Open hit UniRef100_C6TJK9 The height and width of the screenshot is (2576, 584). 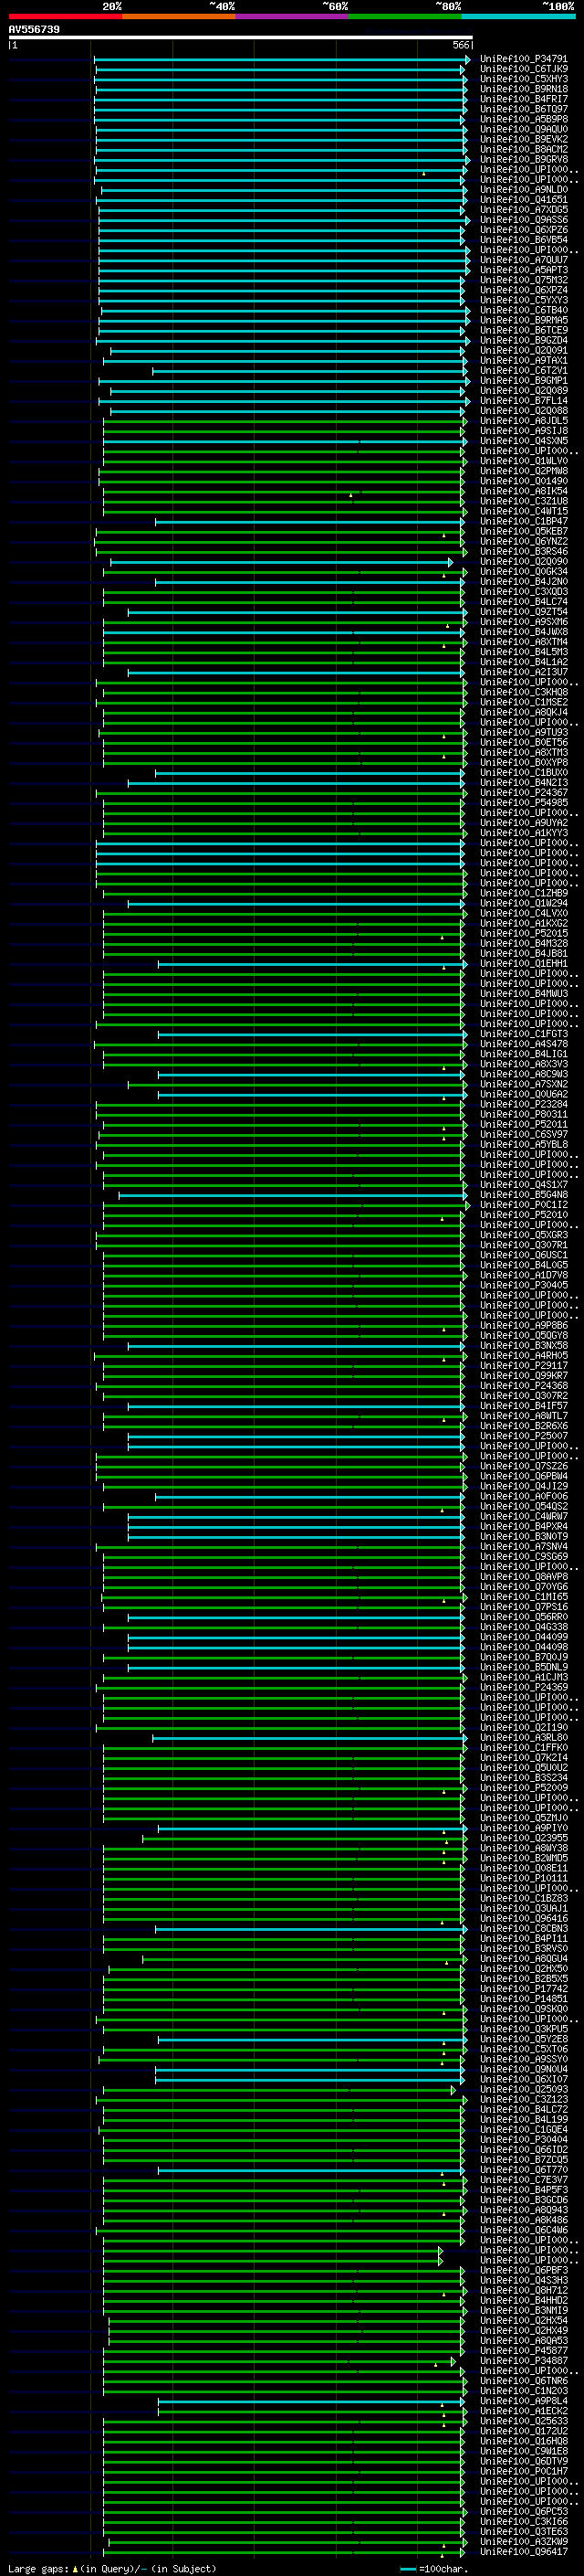coord(524,70)
